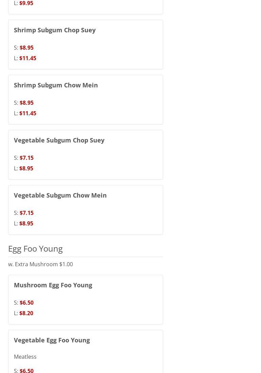Open the Vegetable Subgum Chop Suey item

coord(59,140)
